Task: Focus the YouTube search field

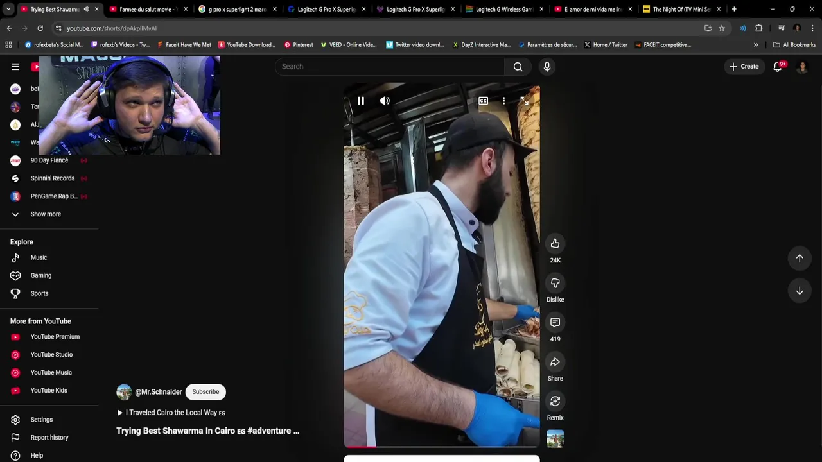Action: click(390, 67)
